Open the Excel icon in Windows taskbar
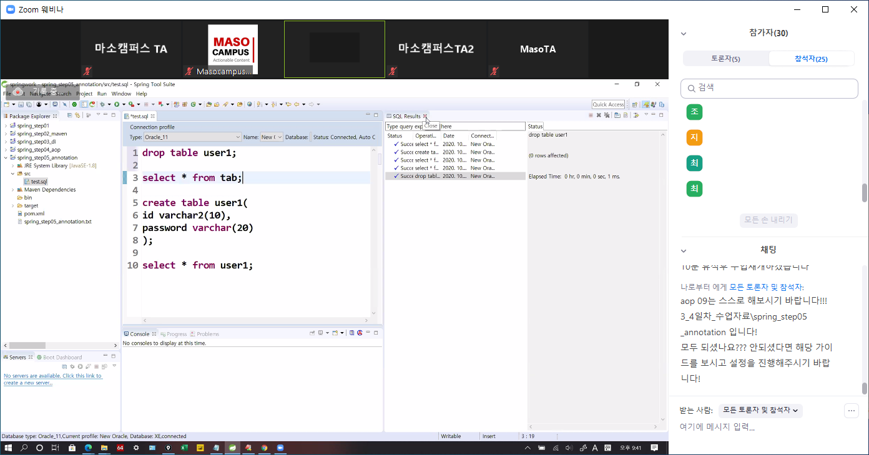869x455 pixels. click(184, 448)
